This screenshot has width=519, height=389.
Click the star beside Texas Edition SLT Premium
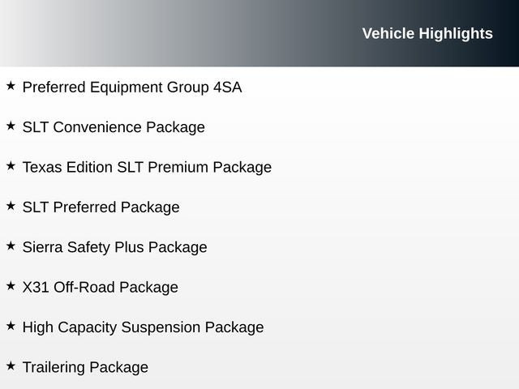[x=11, y=165]
